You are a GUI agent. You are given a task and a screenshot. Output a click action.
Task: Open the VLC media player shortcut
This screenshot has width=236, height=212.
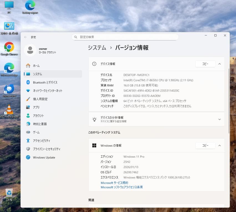9,111
